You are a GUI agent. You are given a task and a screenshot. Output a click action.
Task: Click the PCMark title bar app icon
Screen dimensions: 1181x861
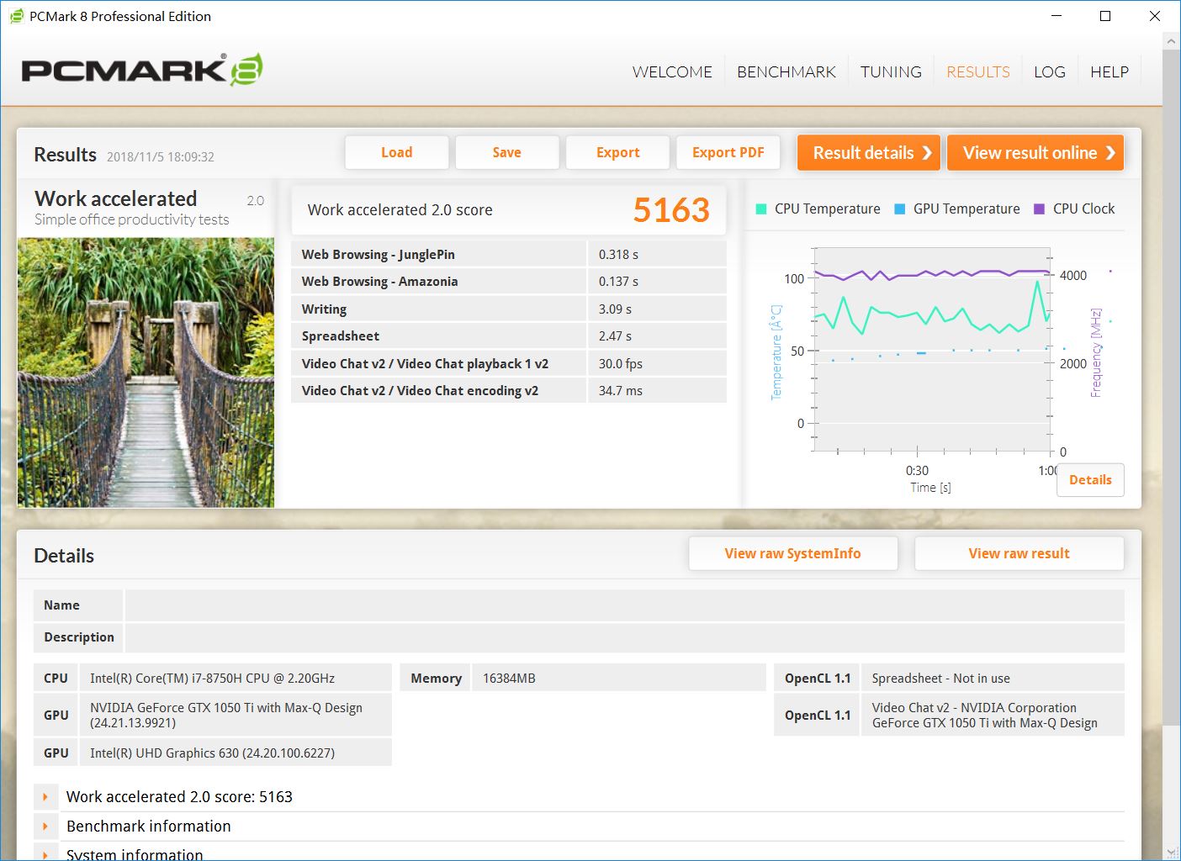pyautogui.click(x=16, y=16)
